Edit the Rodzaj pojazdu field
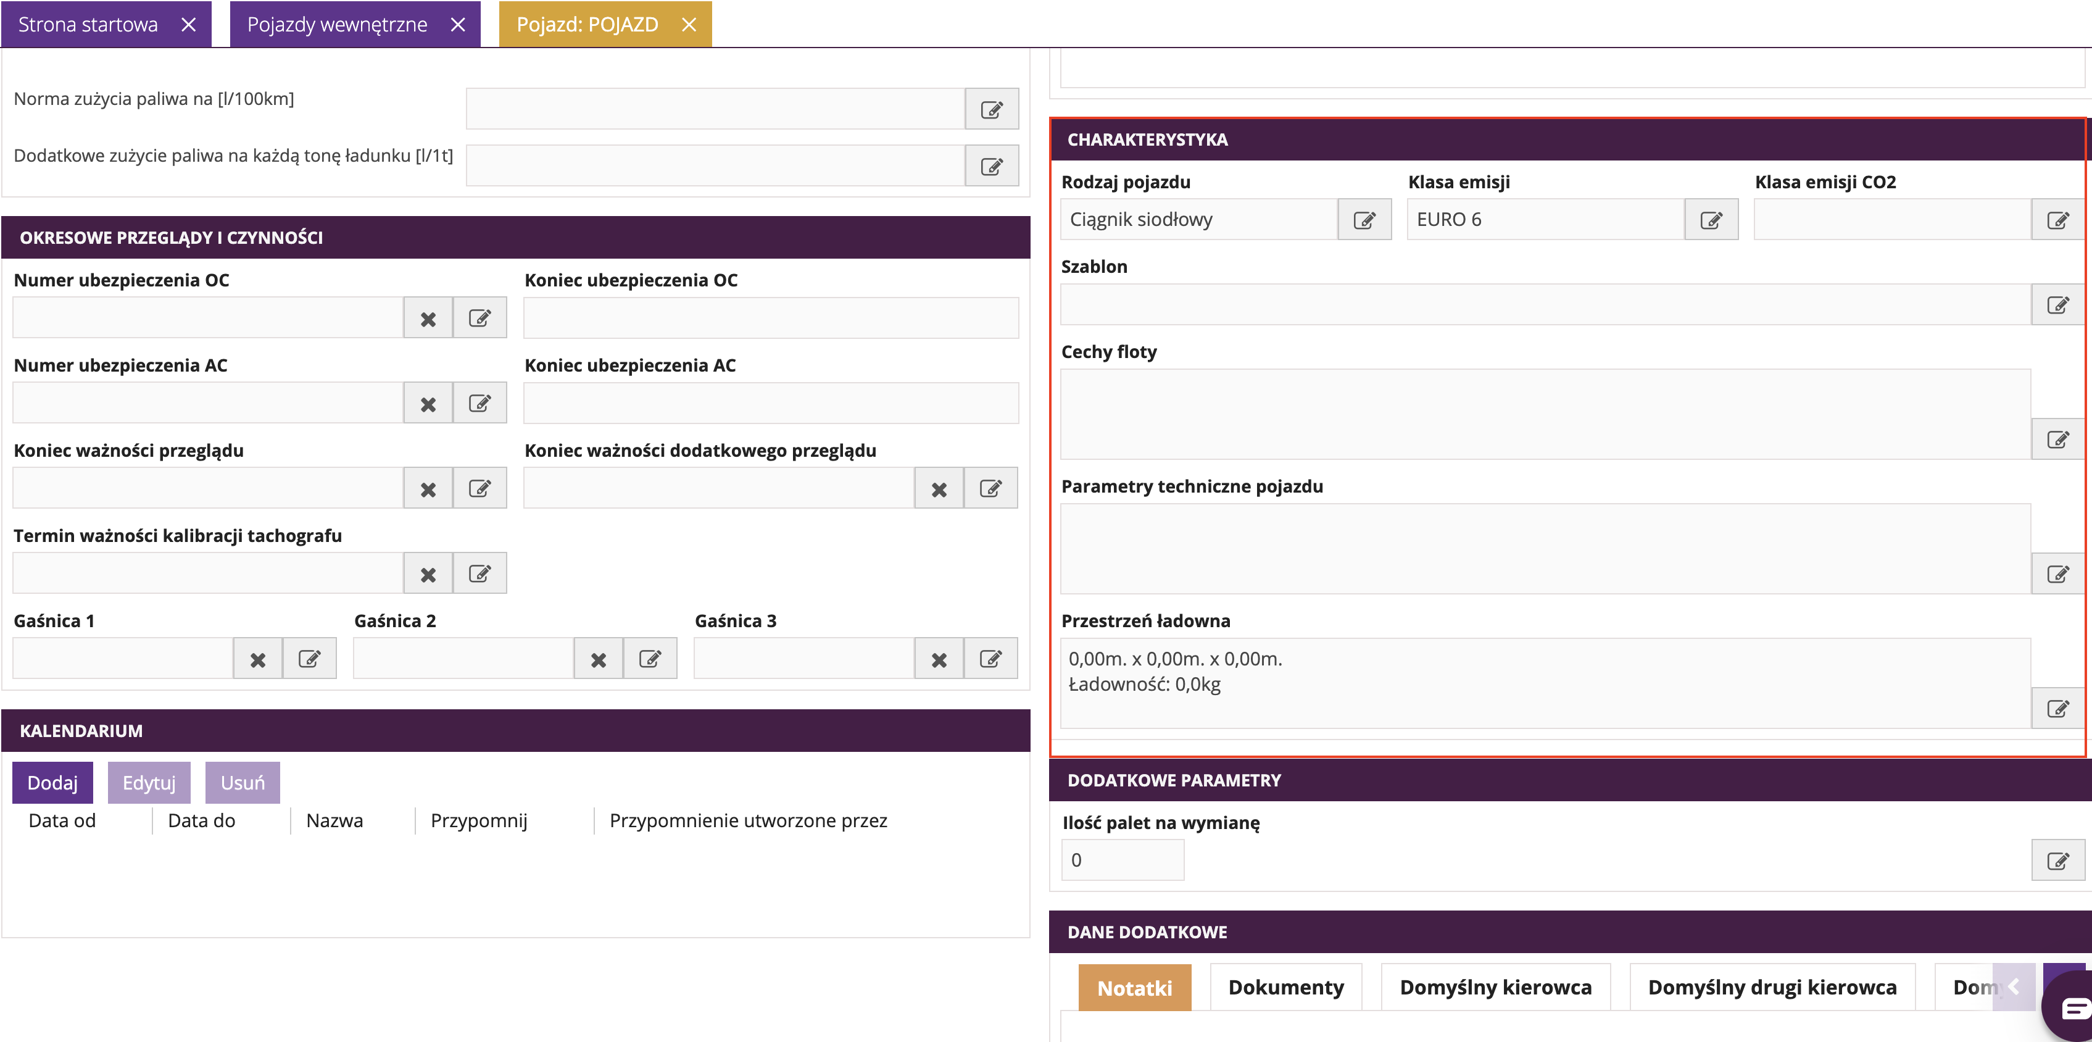The height and width of the screenshot is (1042, 2092). coord(1364,220)
